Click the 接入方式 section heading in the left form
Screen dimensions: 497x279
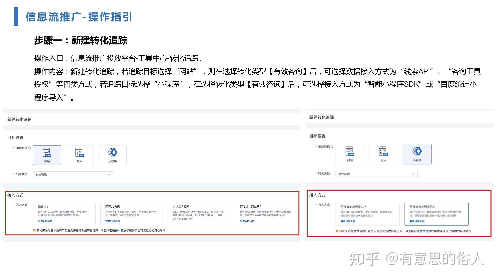[x=15, y=195]
